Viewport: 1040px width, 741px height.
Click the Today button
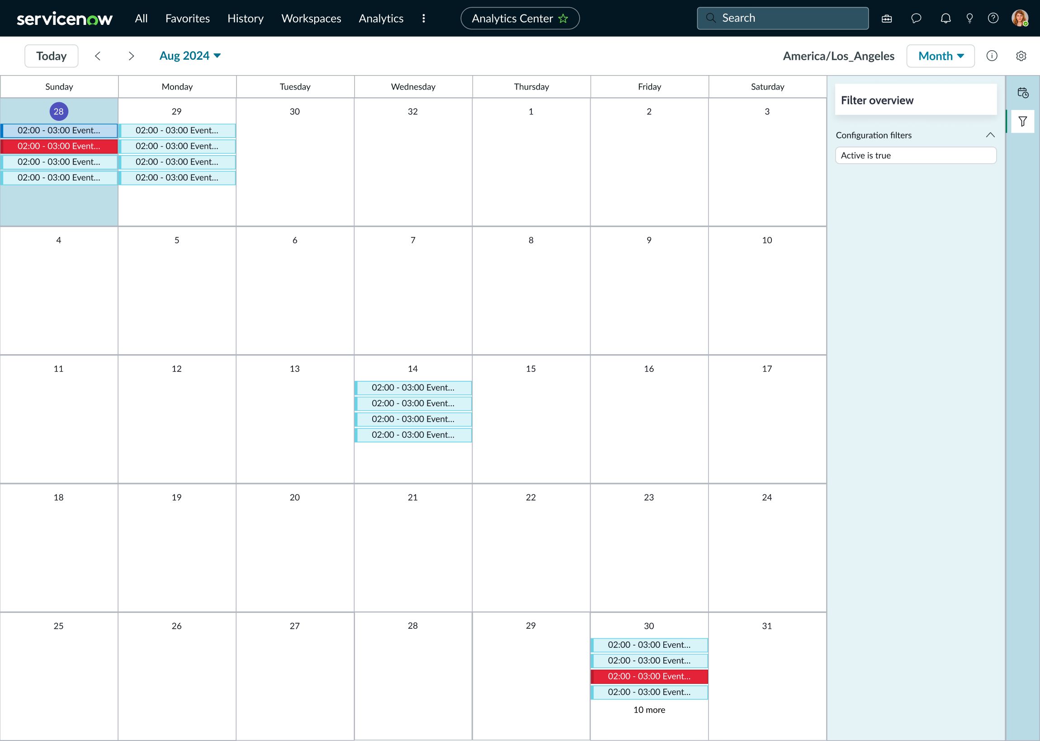52,56
